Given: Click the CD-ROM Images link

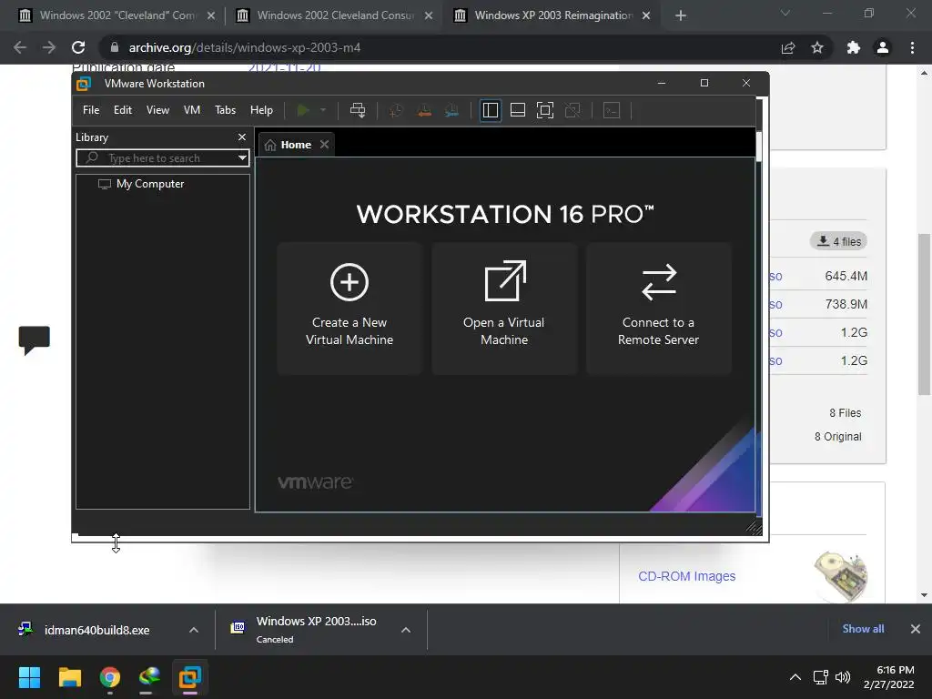Looking at the screenshot, I should [686, 576].
